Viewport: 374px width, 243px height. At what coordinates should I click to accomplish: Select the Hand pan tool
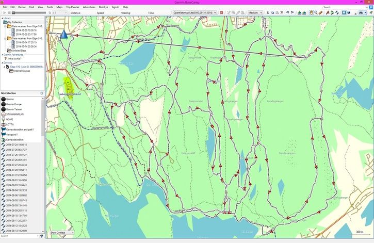pos(311,12)
